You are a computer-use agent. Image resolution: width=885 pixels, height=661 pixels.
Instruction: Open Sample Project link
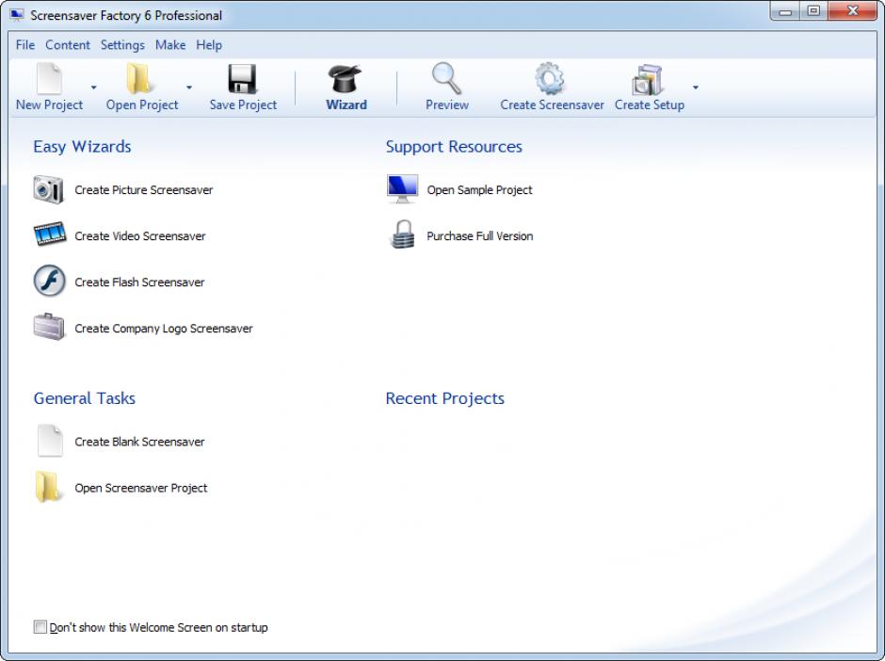coord(480,189)
